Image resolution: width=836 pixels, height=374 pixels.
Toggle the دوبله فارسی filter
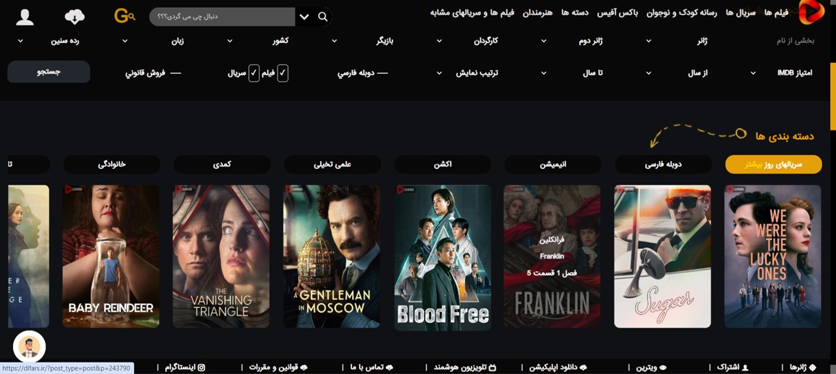pyautogui.click(x=362, y=73)
